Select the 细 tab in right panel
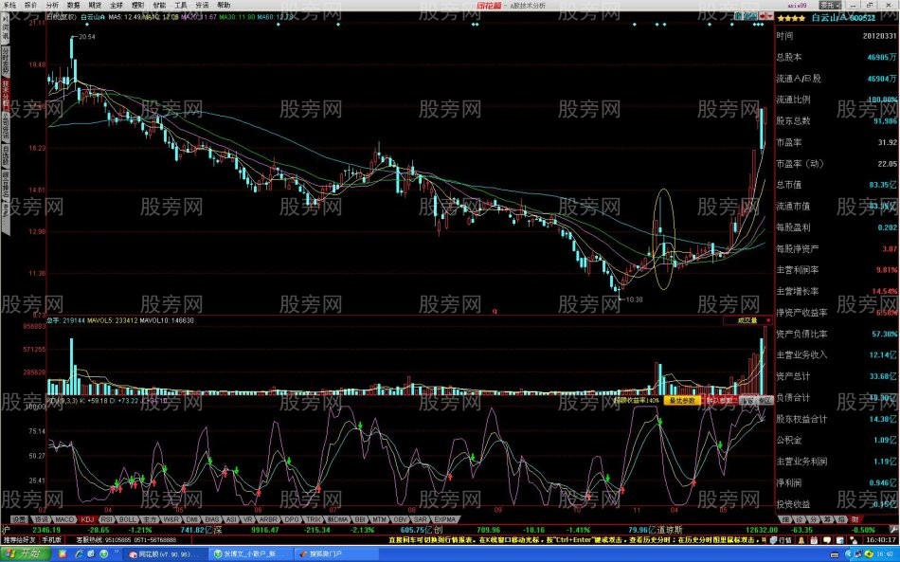 click(785, 519)
